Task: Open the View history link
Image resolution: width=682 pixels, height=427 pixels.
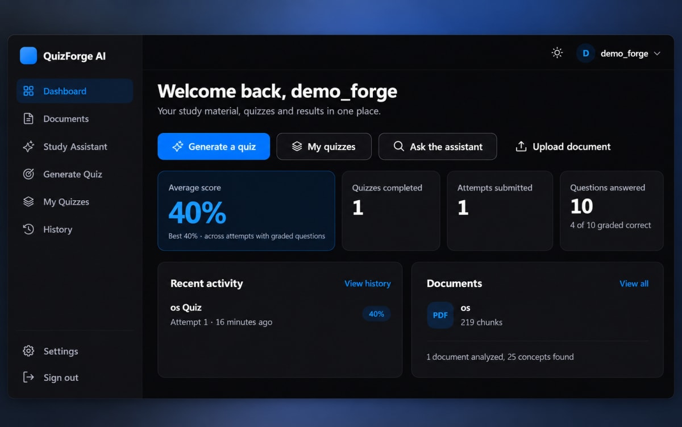Action: tap(368, 283)
